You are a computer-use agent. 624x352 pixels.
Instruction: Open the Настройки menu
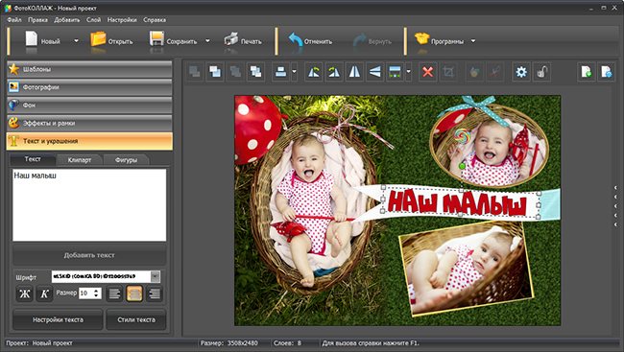122,19
